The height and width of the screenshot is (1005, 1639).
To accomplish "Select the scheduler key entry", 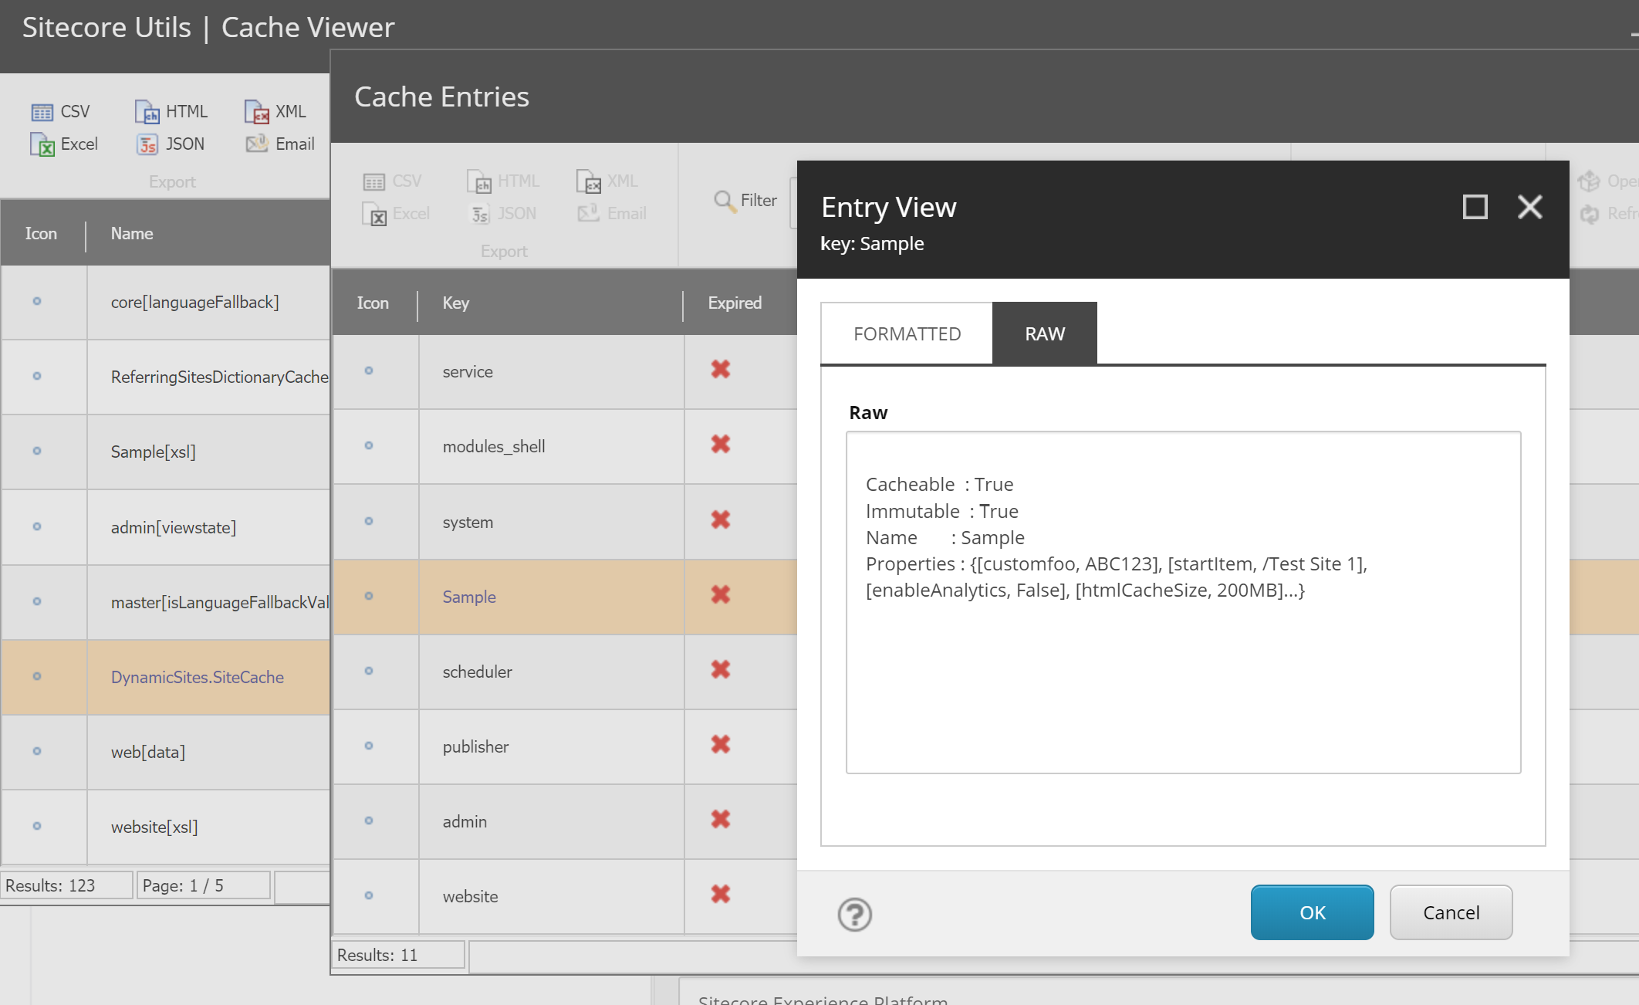I will (x=477, y=672).
